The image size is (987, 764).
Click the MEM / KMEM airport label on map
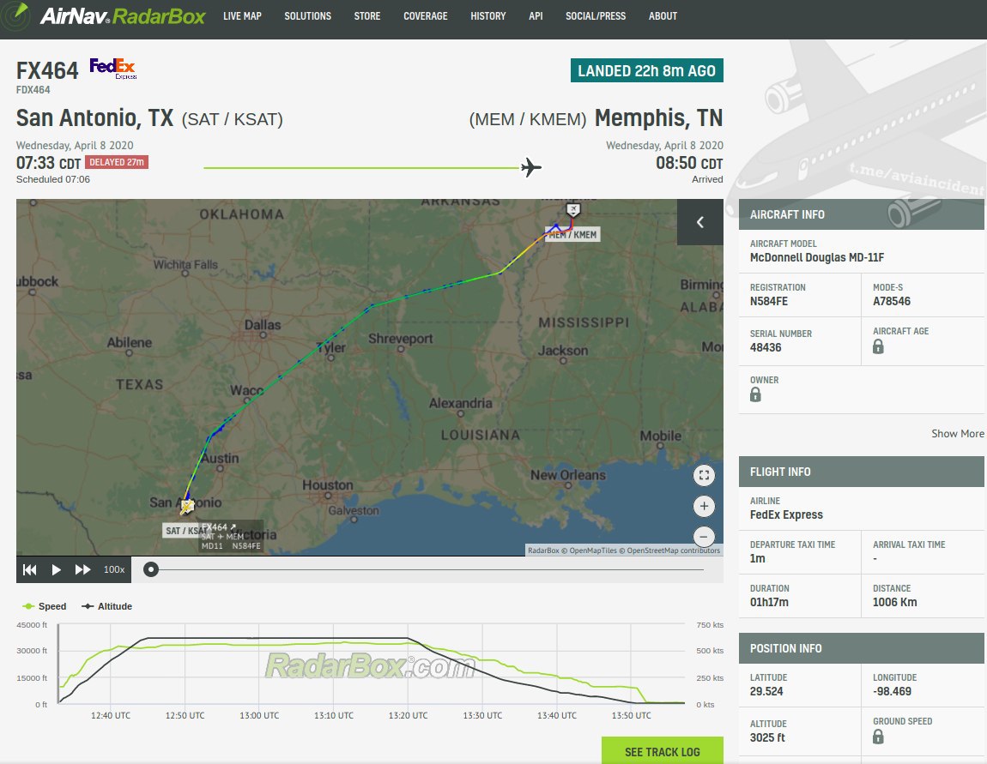(x=572, y=235)
